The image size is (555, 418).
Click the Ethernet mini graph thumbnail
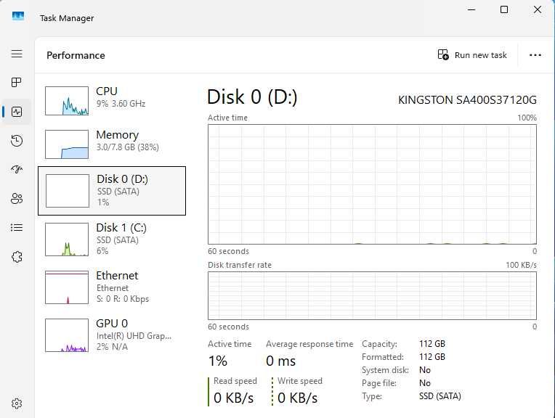[x=67, y=287]
